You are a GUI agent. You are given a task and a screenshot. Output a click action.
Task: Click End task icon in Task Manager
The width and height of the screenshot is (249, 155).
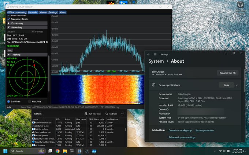[x=107, y=114]
